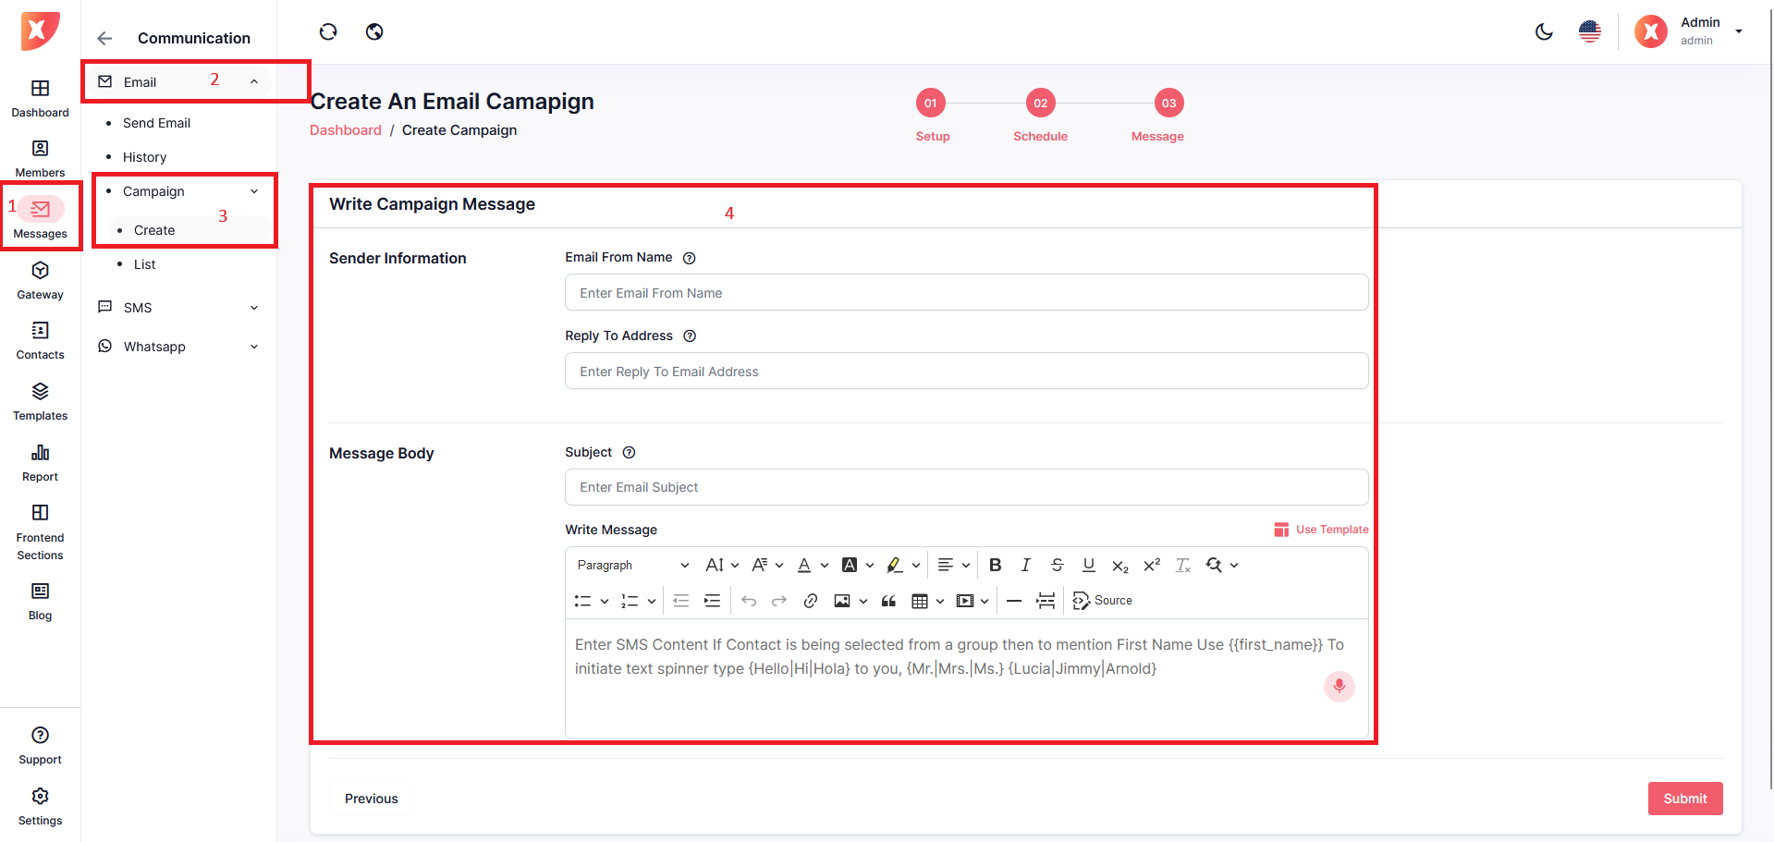
Task: Insert a link using the link icon
Action: (810, 601)
